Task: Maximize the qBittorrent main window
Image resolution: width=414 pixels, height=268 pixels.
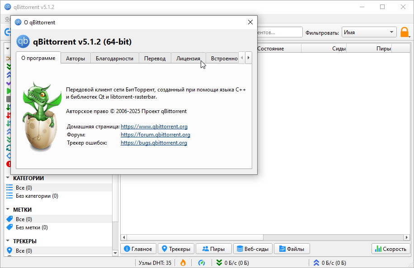Action: point(382,7)
